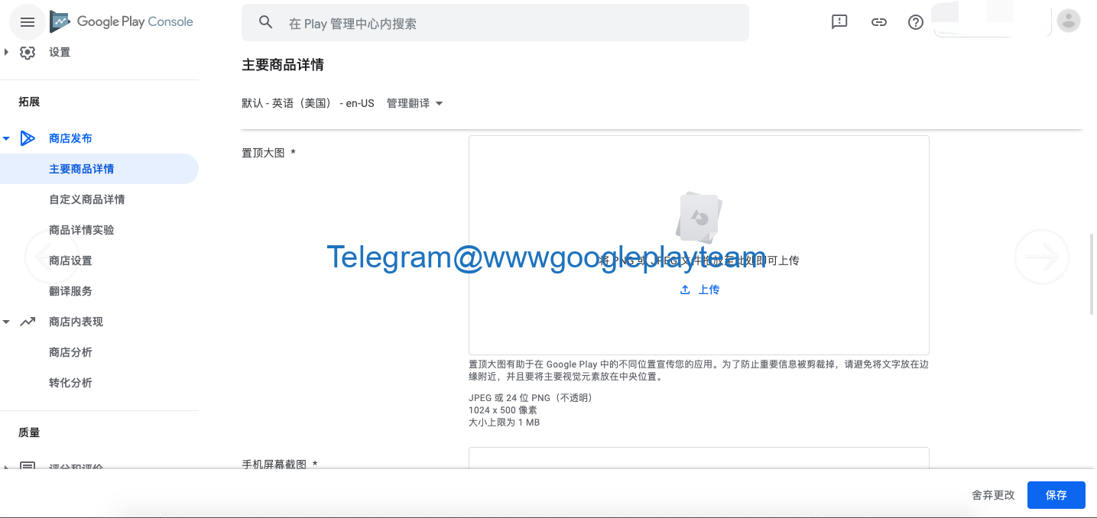This screenshot has width=1097, height=518.
Task: Expand the 设置 section arrow
Action: point(7,52)
